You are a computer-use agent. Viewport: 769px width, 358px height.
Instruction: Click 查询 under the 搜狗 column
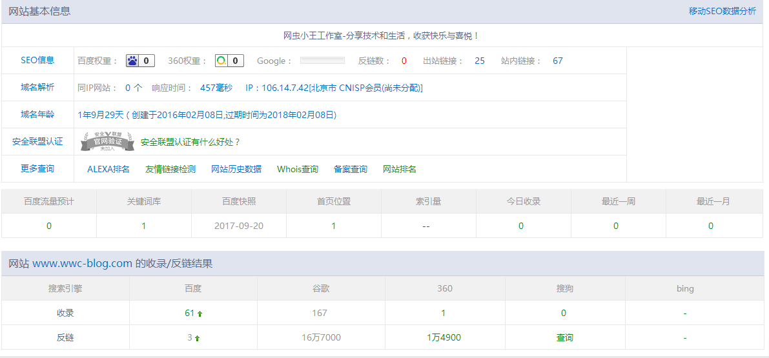(565, 337)
